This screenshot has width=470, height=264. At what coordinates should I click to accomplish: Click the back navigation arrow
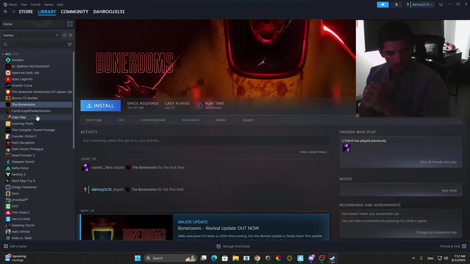(6, 12)
